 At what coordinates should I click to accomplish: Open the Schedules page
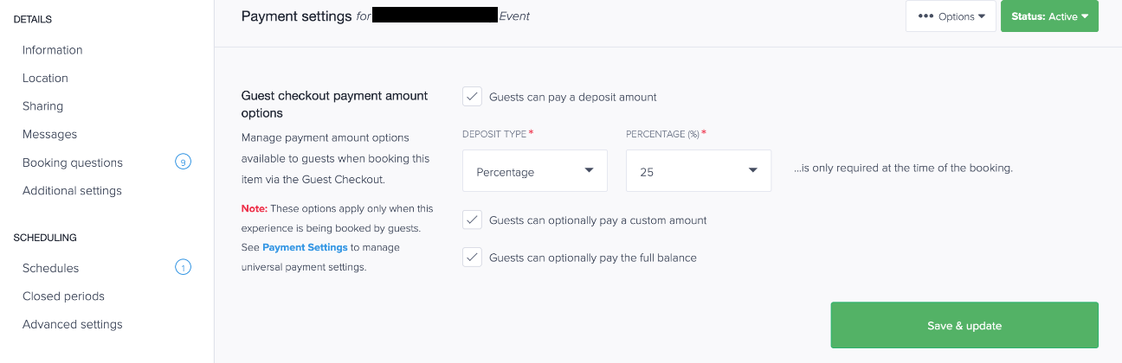tap(50, 268)
